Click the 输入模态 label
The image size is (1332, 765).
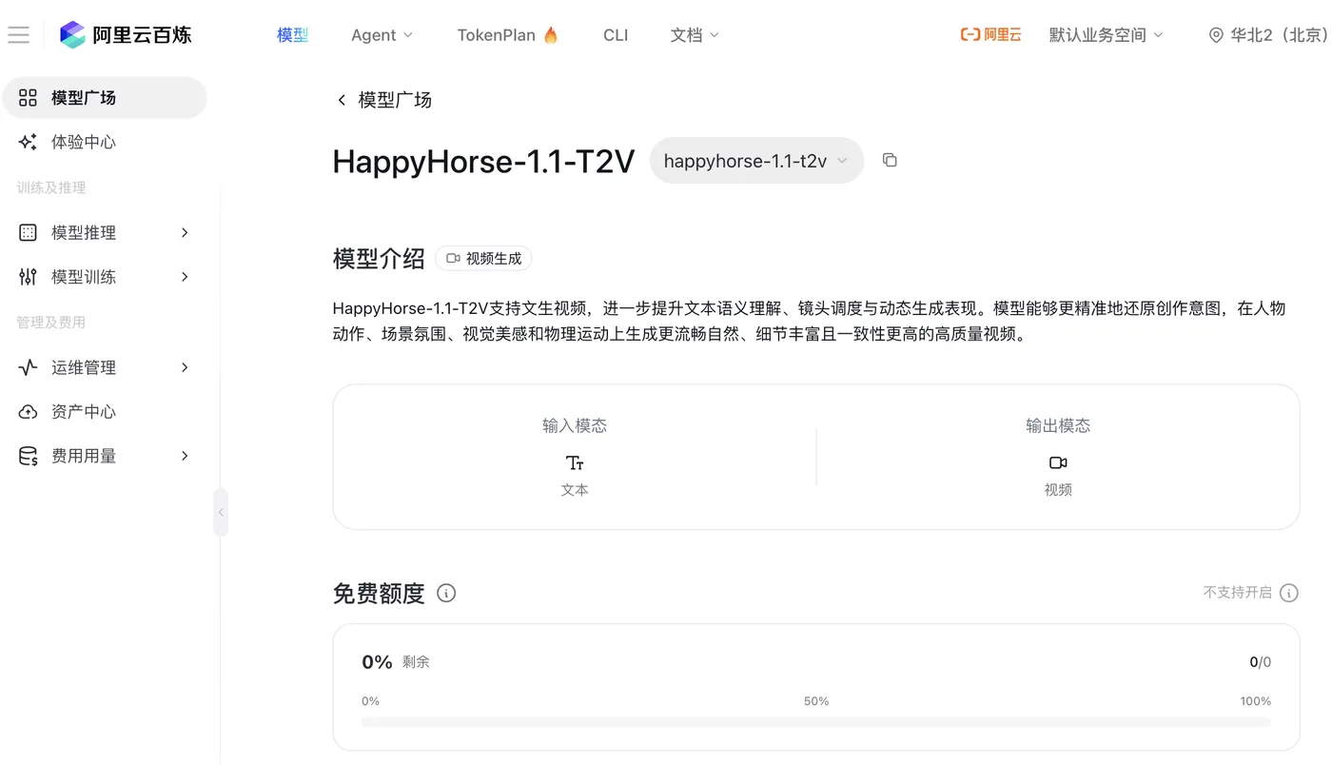pyautogui.click(x=575, y=426)
